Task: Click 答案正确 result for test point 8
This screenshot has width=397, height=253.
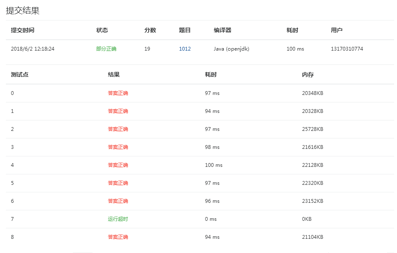Action: [118, 237]
